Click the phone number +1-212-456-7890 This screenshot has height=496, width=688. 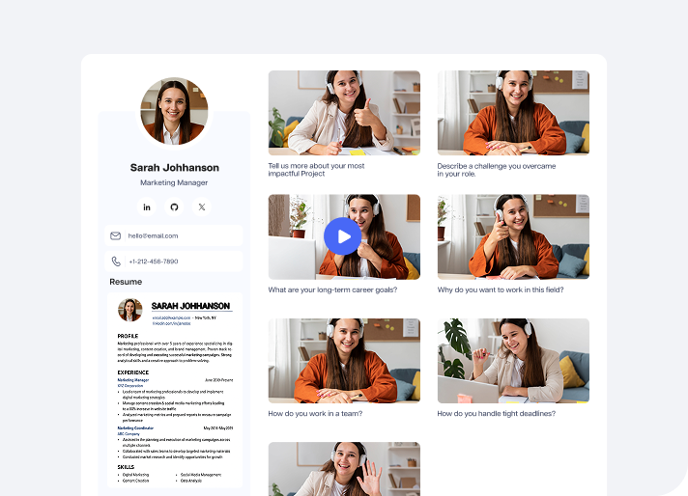click(x=153, y=262)
